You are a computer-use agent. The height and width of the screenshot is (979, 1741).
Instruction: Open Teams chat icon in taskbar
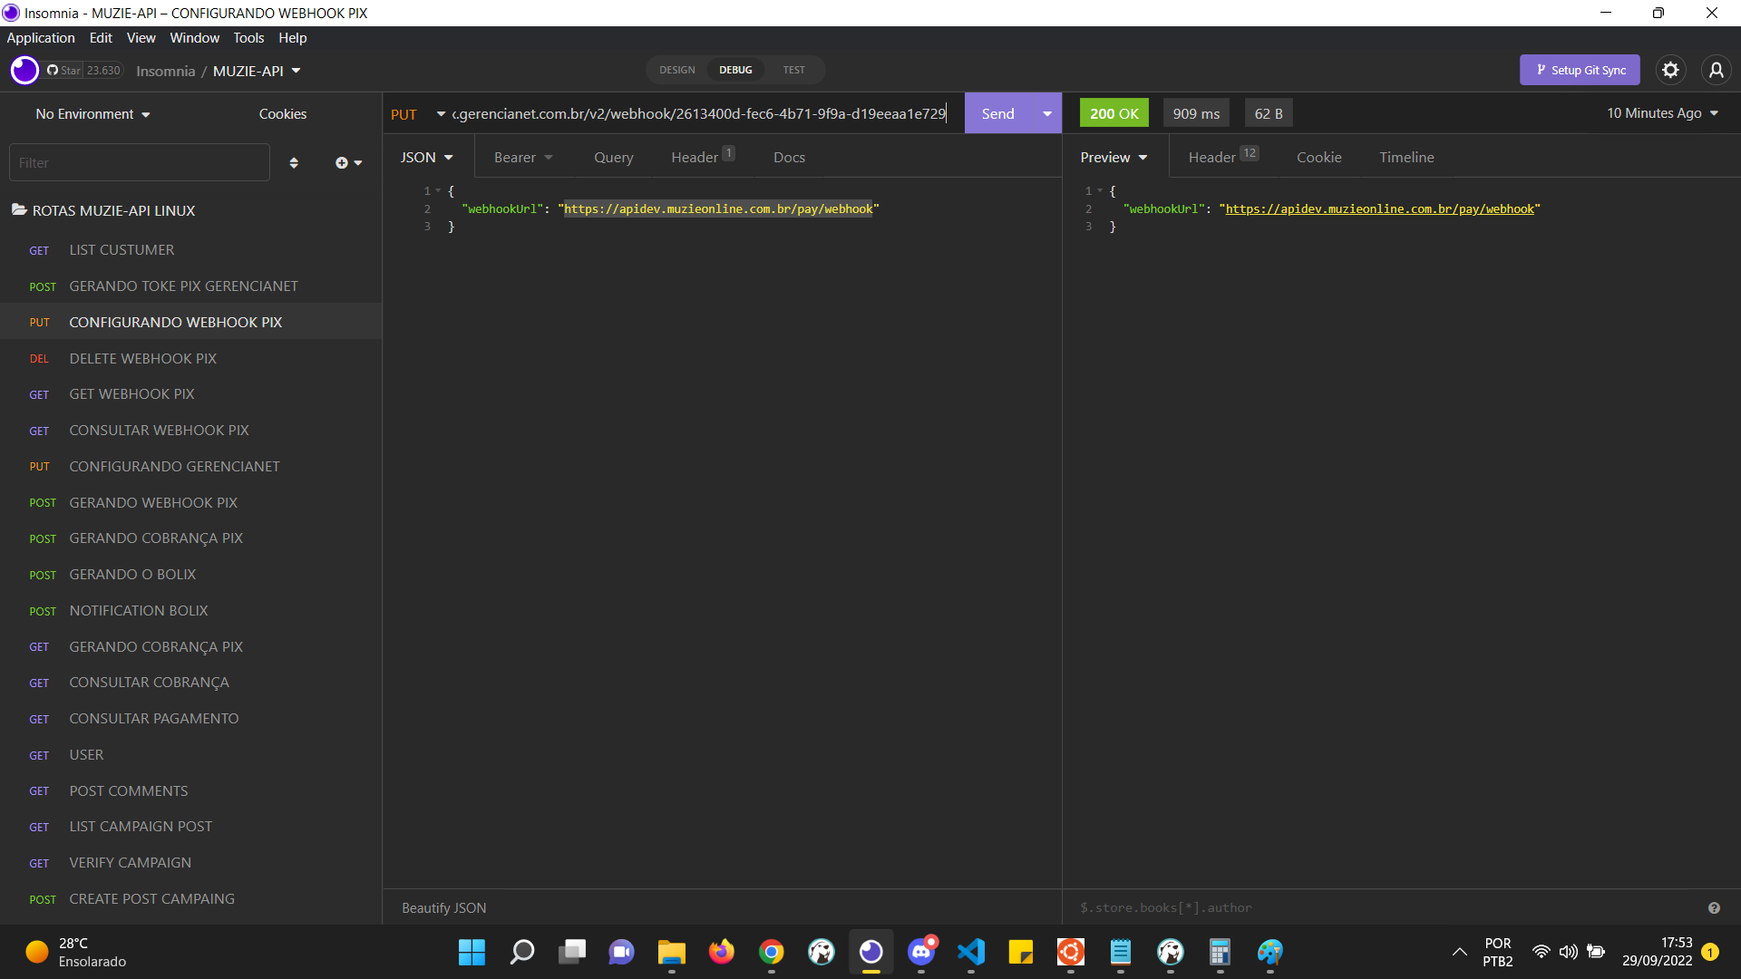point(622,952)
